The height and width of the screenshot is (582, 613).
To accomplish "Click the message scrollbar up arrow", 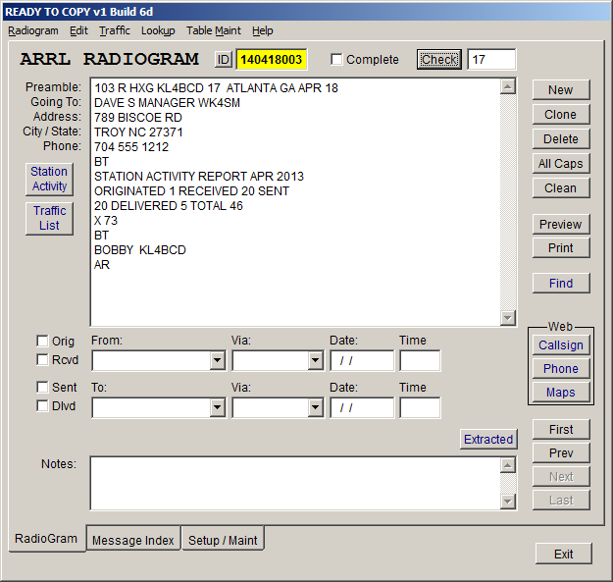I will coord(507,86).
